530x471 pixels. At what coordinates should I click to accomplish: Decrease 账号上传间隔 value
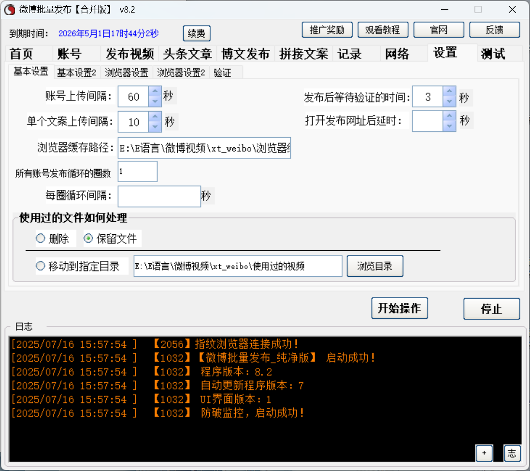(x=155, y=101)
